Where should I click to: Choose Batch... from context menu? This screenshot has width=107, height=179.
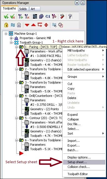[84, 150]
